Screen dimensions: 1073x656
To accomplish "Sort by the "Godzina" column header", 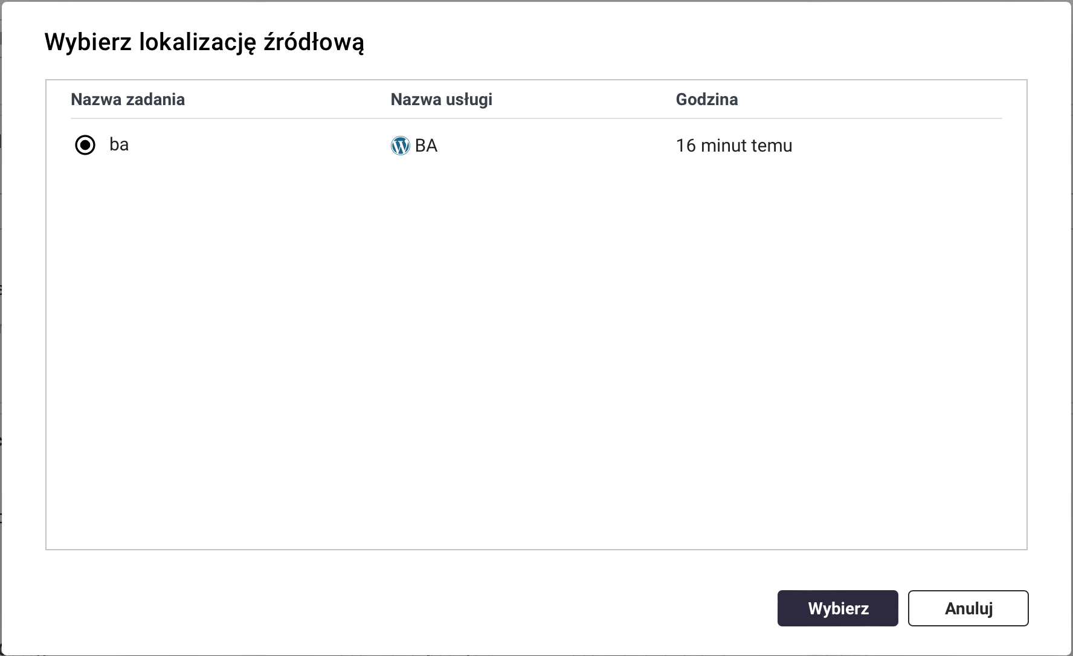I will click(x=706, y=100).
